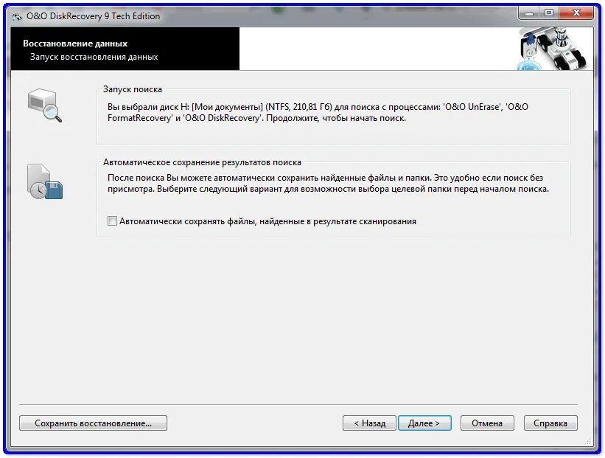Go back with '< Назад' button
This screenshot has height=458, width=605.
tap(369, 423)
